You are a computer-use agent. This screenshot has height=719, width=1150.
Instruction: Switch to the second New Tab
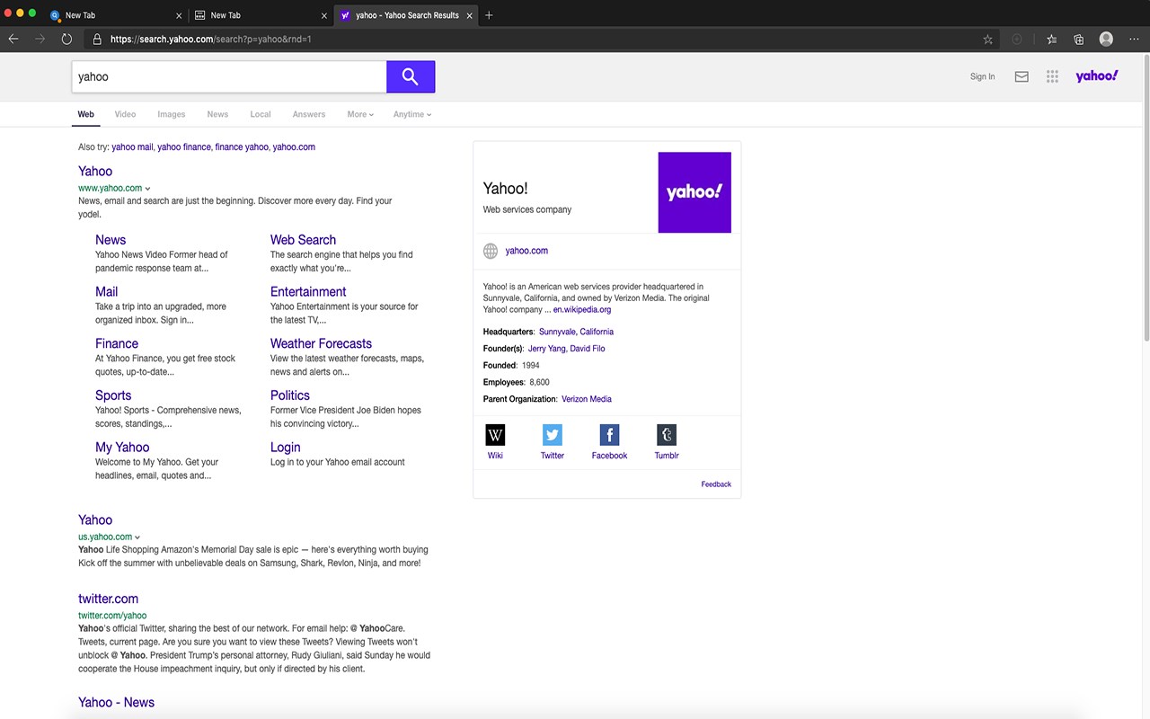pos(259,15)
